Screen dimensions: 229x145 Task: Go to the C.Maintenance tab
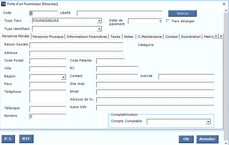click(150, 37)
